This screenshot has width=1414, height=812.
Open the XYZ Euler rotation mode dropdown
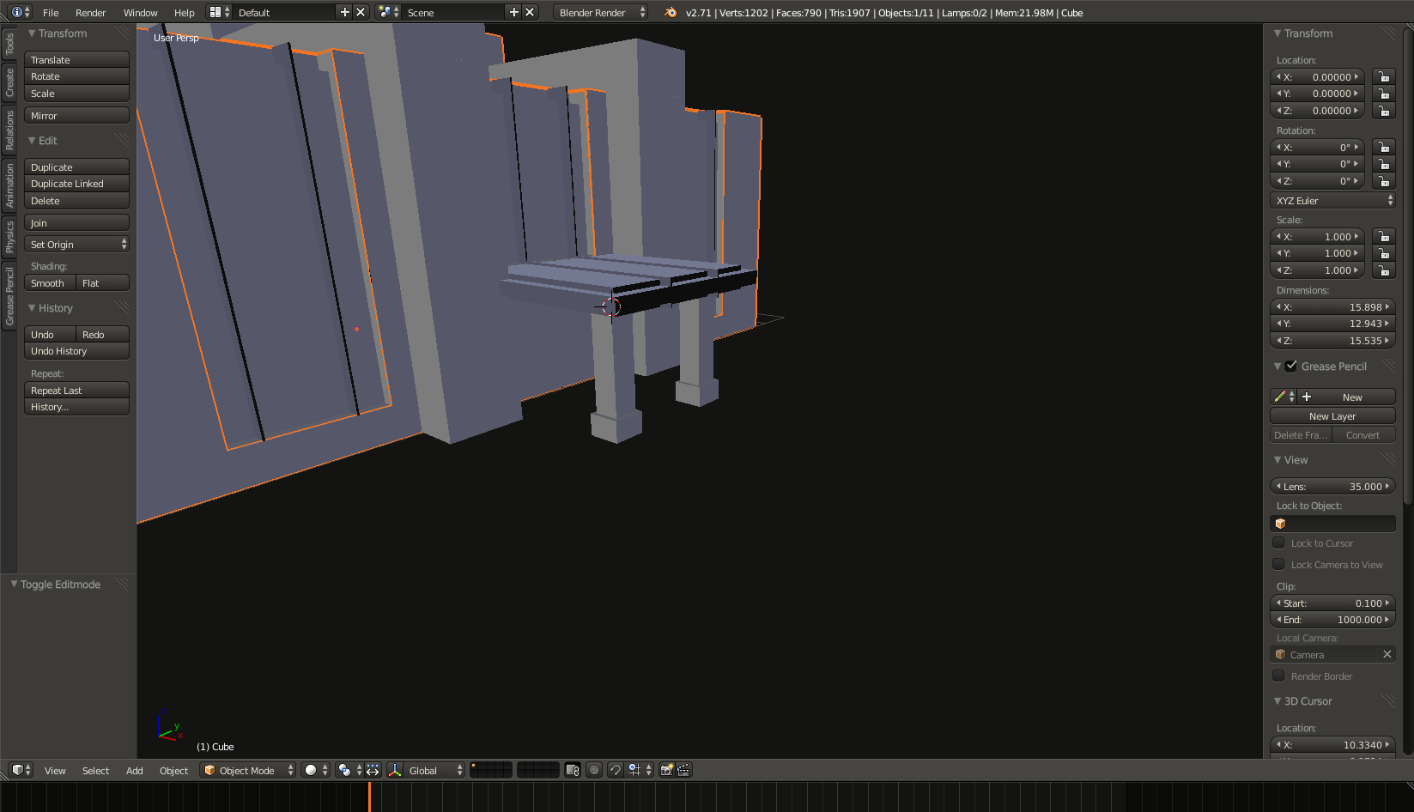point(1332,201)
